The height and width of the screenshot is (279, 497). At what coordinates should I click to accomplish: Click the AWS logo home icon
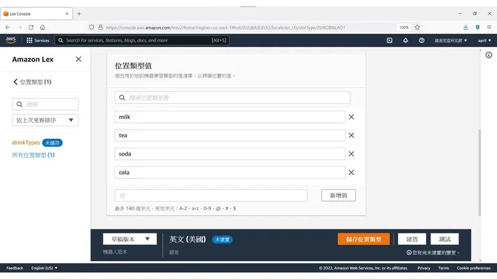(11, 40)
